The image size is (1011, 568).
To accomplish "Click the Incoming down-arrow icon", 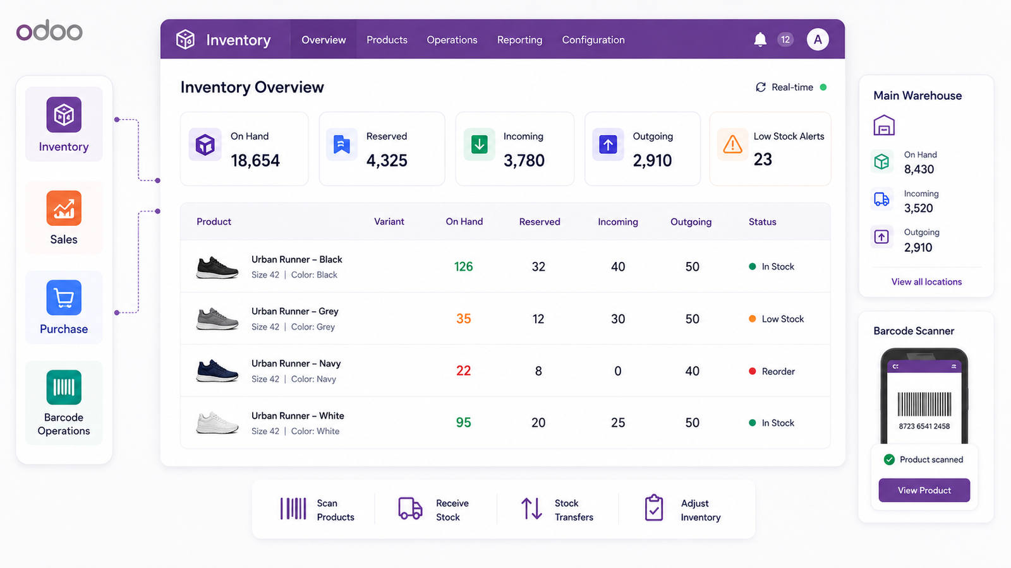I will (480, 145).
